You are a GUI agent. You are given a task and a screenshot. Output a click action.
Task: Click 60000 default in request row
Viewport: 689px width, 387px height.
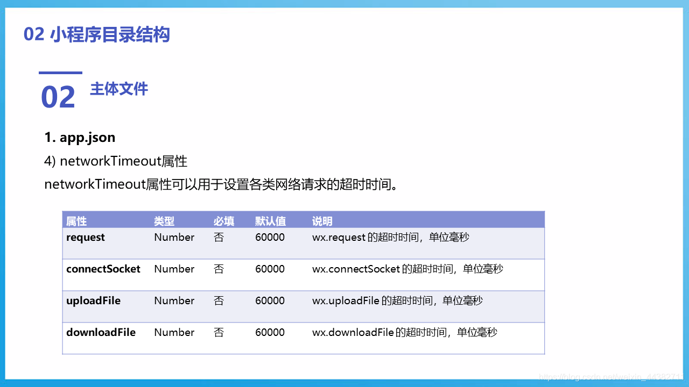tap(270, 237)
